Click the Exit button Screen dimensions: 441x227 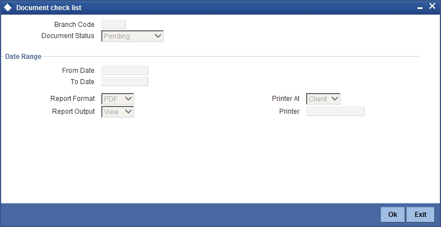pyautogui.click(x=420, y=215)
